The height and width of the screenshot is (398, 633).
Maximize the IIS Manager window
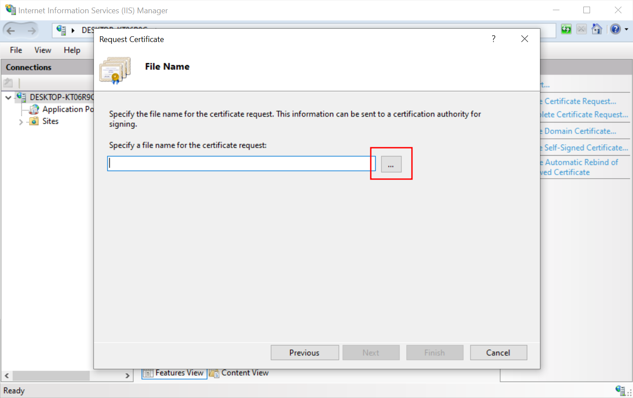click(587, 10)
